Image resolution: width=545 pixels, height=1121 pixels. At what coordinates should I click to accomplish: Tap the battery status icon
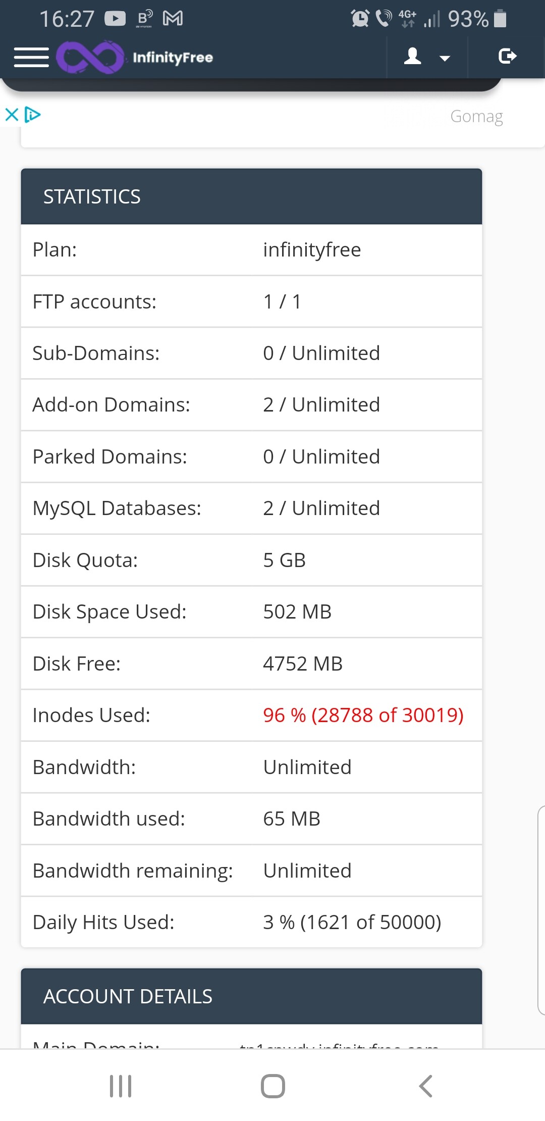point(500,19)
